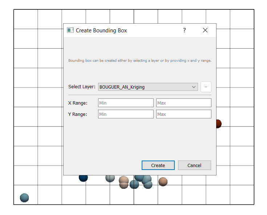Click the X Range label
The image size is (267, 215).
[78, 103]
